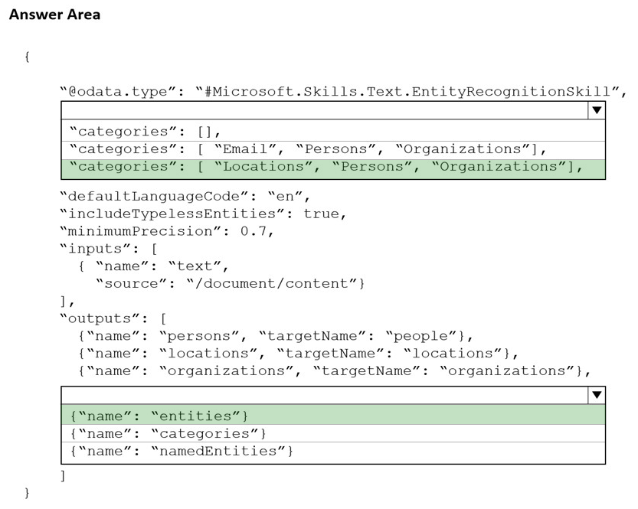Open the outputs dropdown arrow at bottom
This screenshot has width=638, height=509.
[x=596, y=395]
